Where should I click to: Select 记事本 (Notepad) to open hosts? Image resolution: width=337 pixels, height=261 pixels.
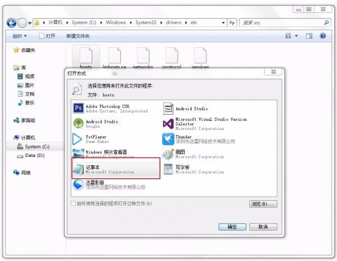coord(116,169)
